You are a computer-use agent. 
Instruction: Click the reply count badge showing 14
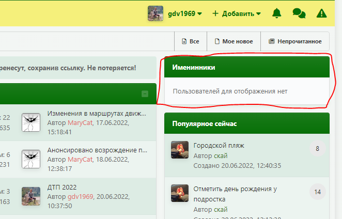pos(318,192)
